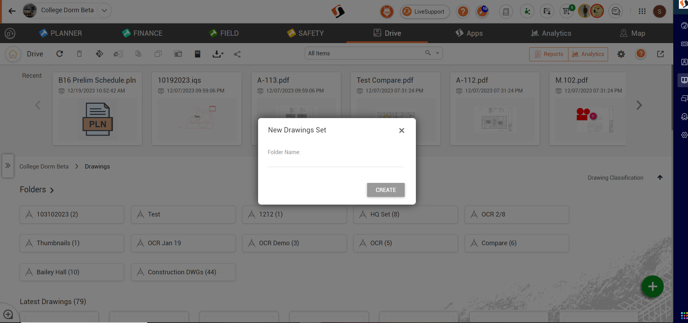Click the Drawing Classification sort arrow

pos(660,178)
